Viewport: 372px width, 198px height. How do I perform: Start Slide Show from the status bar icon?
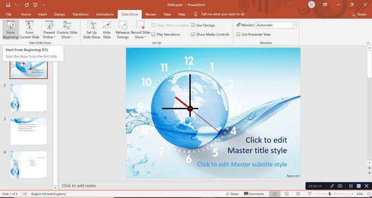(310, 194)
